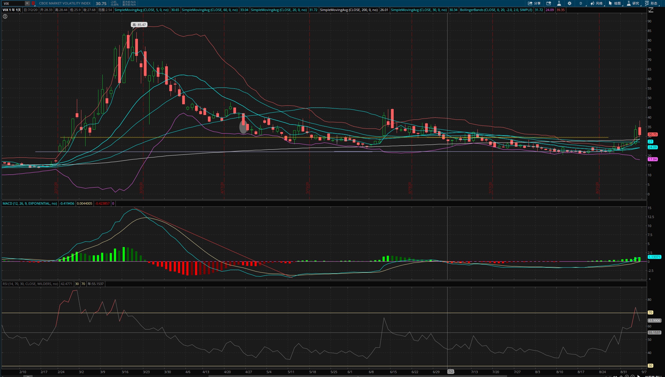Click the MACD study label

coord(30,203)
